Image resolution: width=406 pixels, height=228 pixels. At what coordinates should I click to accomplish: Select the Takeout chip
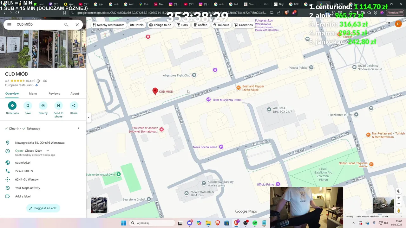click(x=221, y=25)
